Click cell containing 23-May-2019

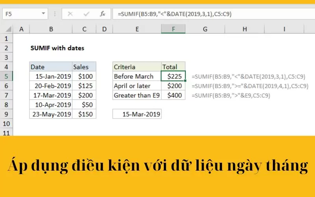pyautogui.click(x=51, y=114)
